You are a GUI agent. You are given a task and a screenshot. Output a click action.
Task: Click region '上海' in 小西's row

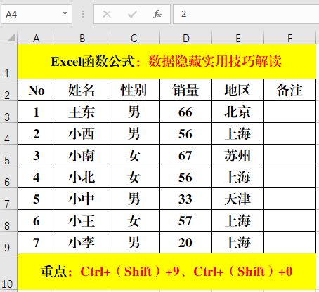tap(237, 133)
